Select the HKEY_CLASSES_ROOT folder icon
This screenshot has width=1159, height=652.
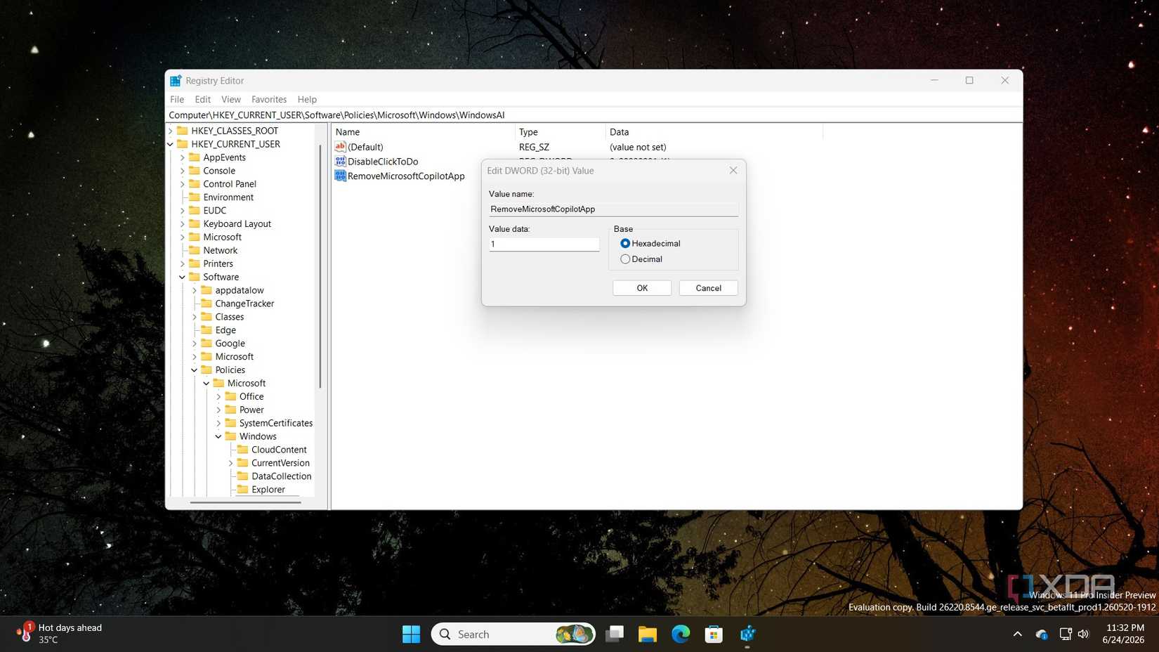point(183,131)
